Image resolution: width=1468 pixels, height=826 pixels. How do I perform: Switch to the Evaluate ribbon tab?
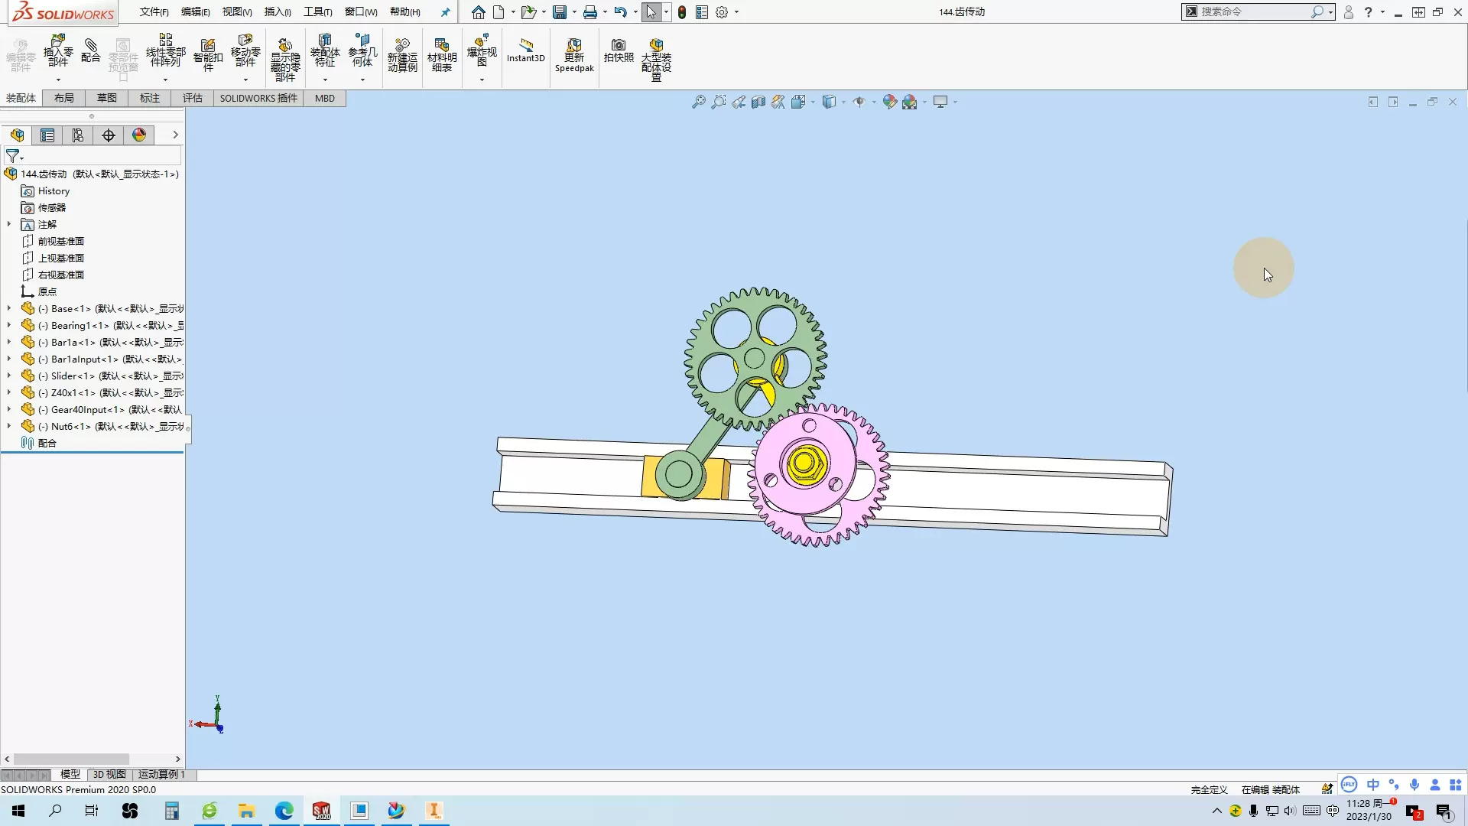pyautogui.click(x=193, y=98)
